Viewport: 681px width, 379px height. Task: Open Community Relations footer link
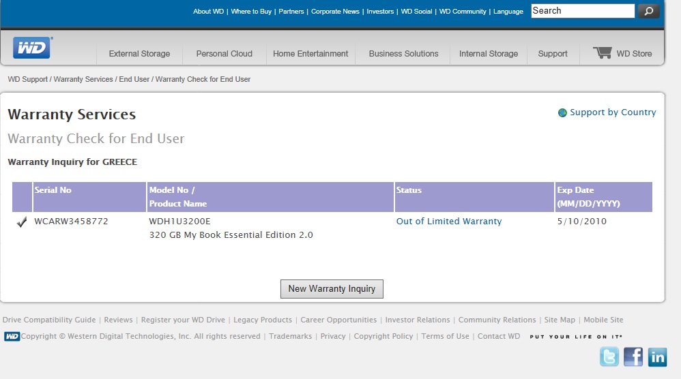pyautogui.click(x=497, y=320)
